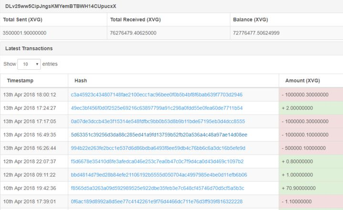Open transaction hash starting with 0a07de3dccb4
Image resolution: width=343 pixels, height=210 pixels.
click(x=158, y=121)
